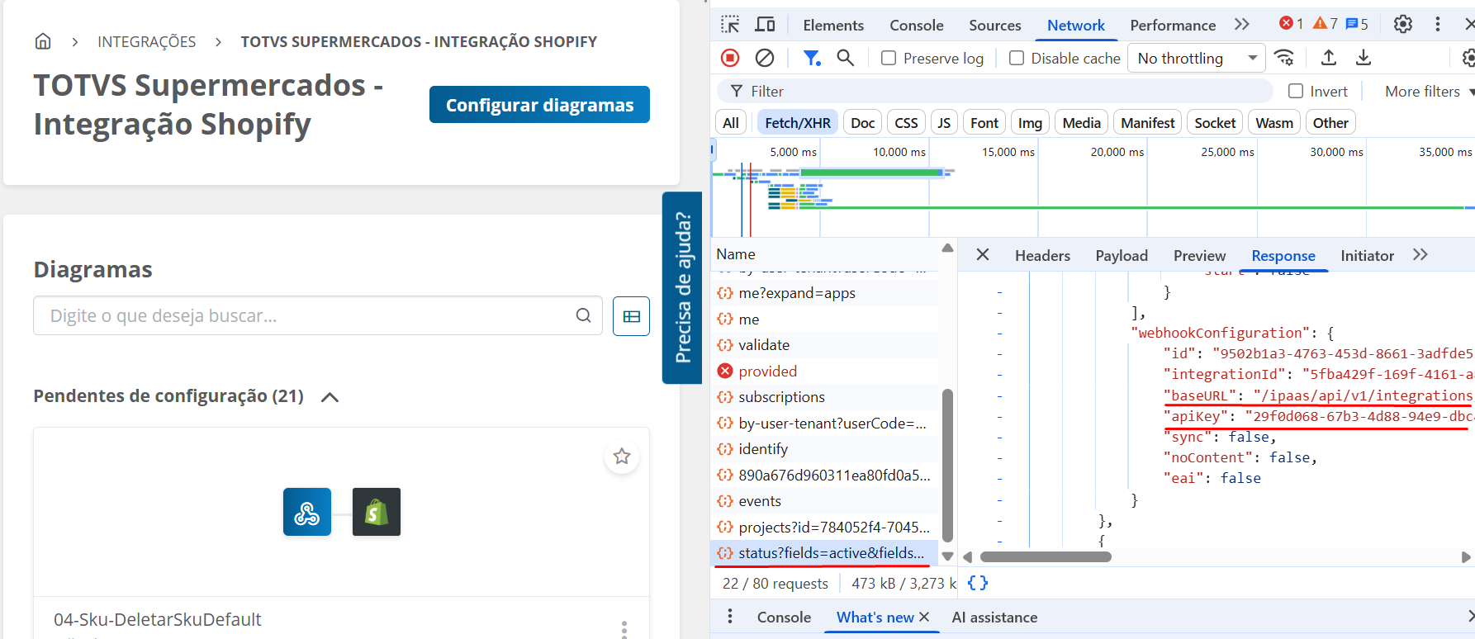The width and height of the screenshot is (1475, 639).
Task: Toggle the Fetch/XHR filter chip
Action: click(x=798, y=123)
